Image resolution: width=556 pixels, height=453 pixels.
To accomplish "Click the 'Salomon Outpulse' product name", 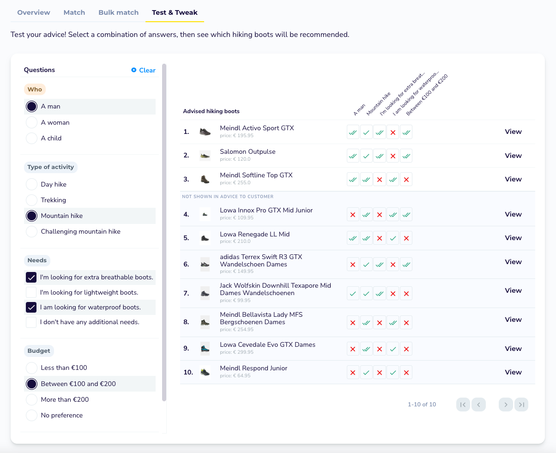I will coord(248,151).
